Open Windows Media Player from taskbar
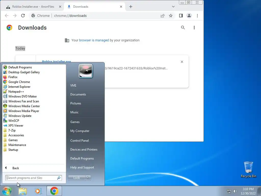This screenshot has height=196, width=261. click(38, 191)
